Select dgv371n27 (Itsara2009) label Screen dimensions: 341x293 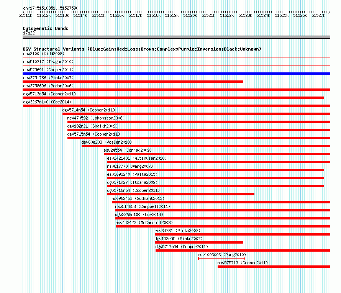coord(132,182)
